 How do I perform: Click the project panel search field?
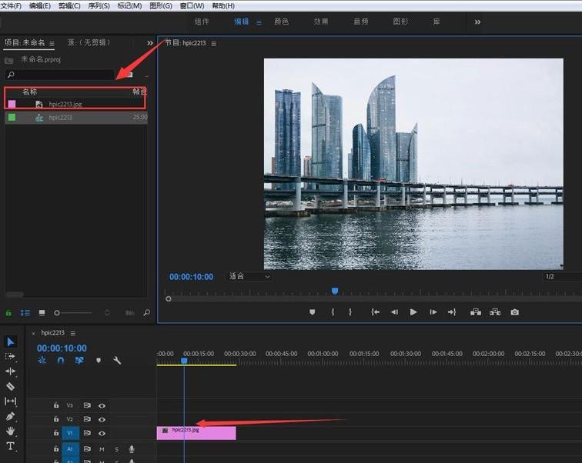click(62, 75)
